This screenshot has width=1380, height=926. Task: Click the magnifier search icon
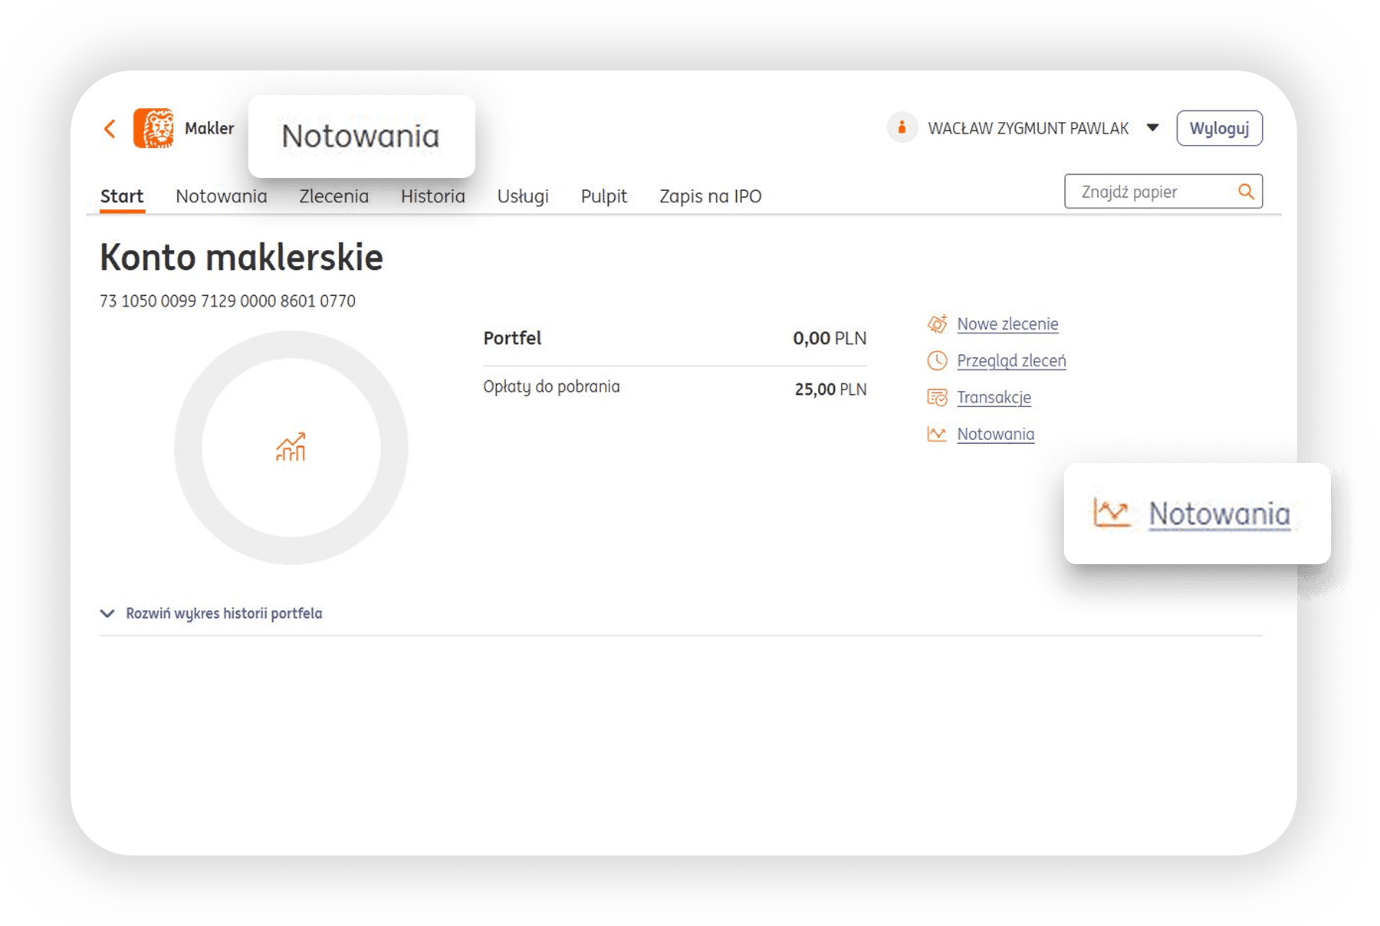(1246, 192)
